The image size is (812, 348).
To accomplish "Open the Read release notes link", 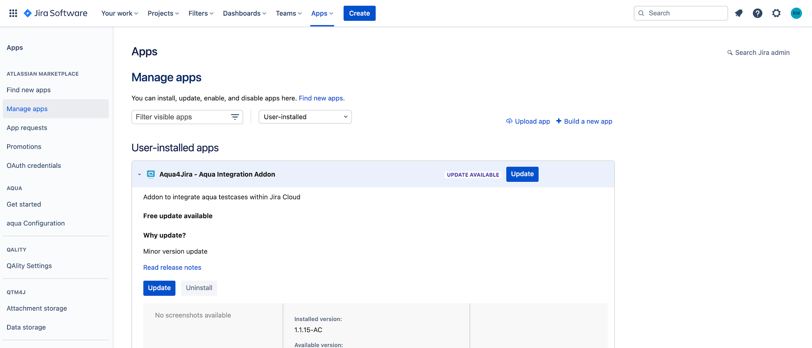I will [172, 267].
